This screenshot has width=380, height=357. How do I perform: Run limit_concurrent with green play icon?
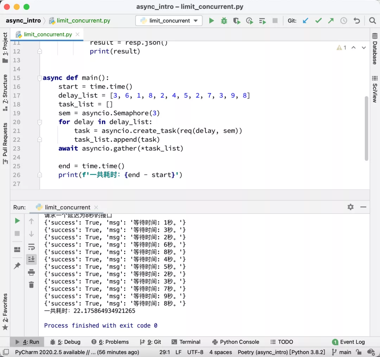click(x=211, y=21)
